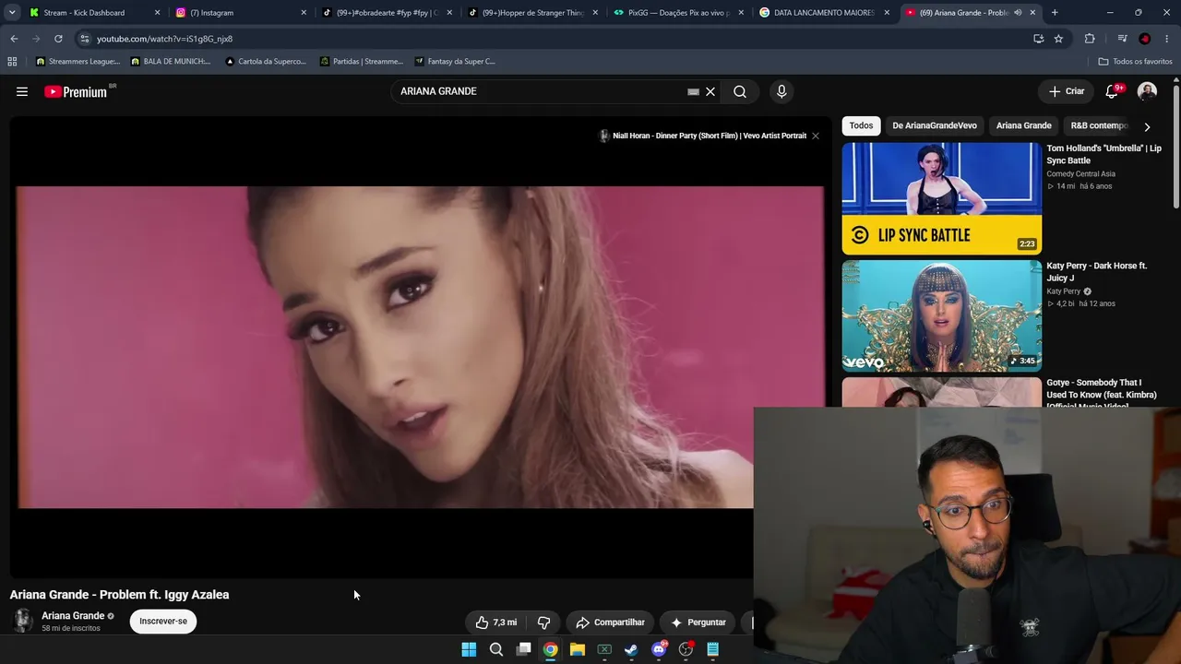Open the Ariana Grande channel name link
Screen dimensions: 1181x664
tap(73, 616)
